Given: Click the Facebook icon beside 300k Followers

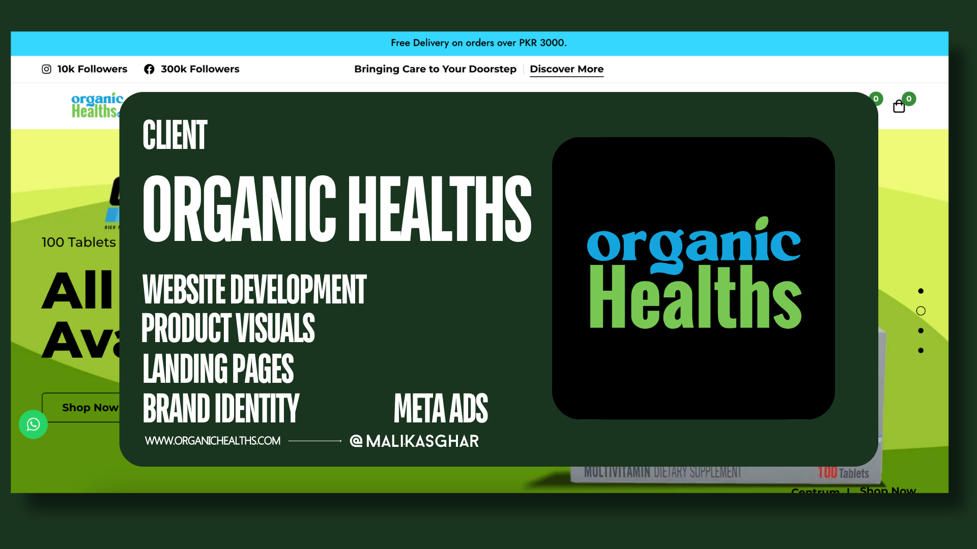Looking at the screenshot, I should [149, 69].
